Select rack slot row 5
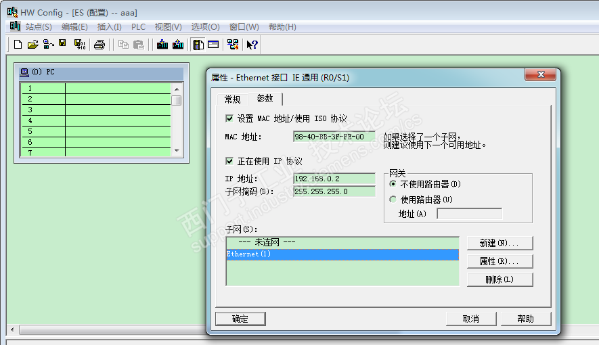This screenshot has width=599, height=345. click(x=96, y=132)
